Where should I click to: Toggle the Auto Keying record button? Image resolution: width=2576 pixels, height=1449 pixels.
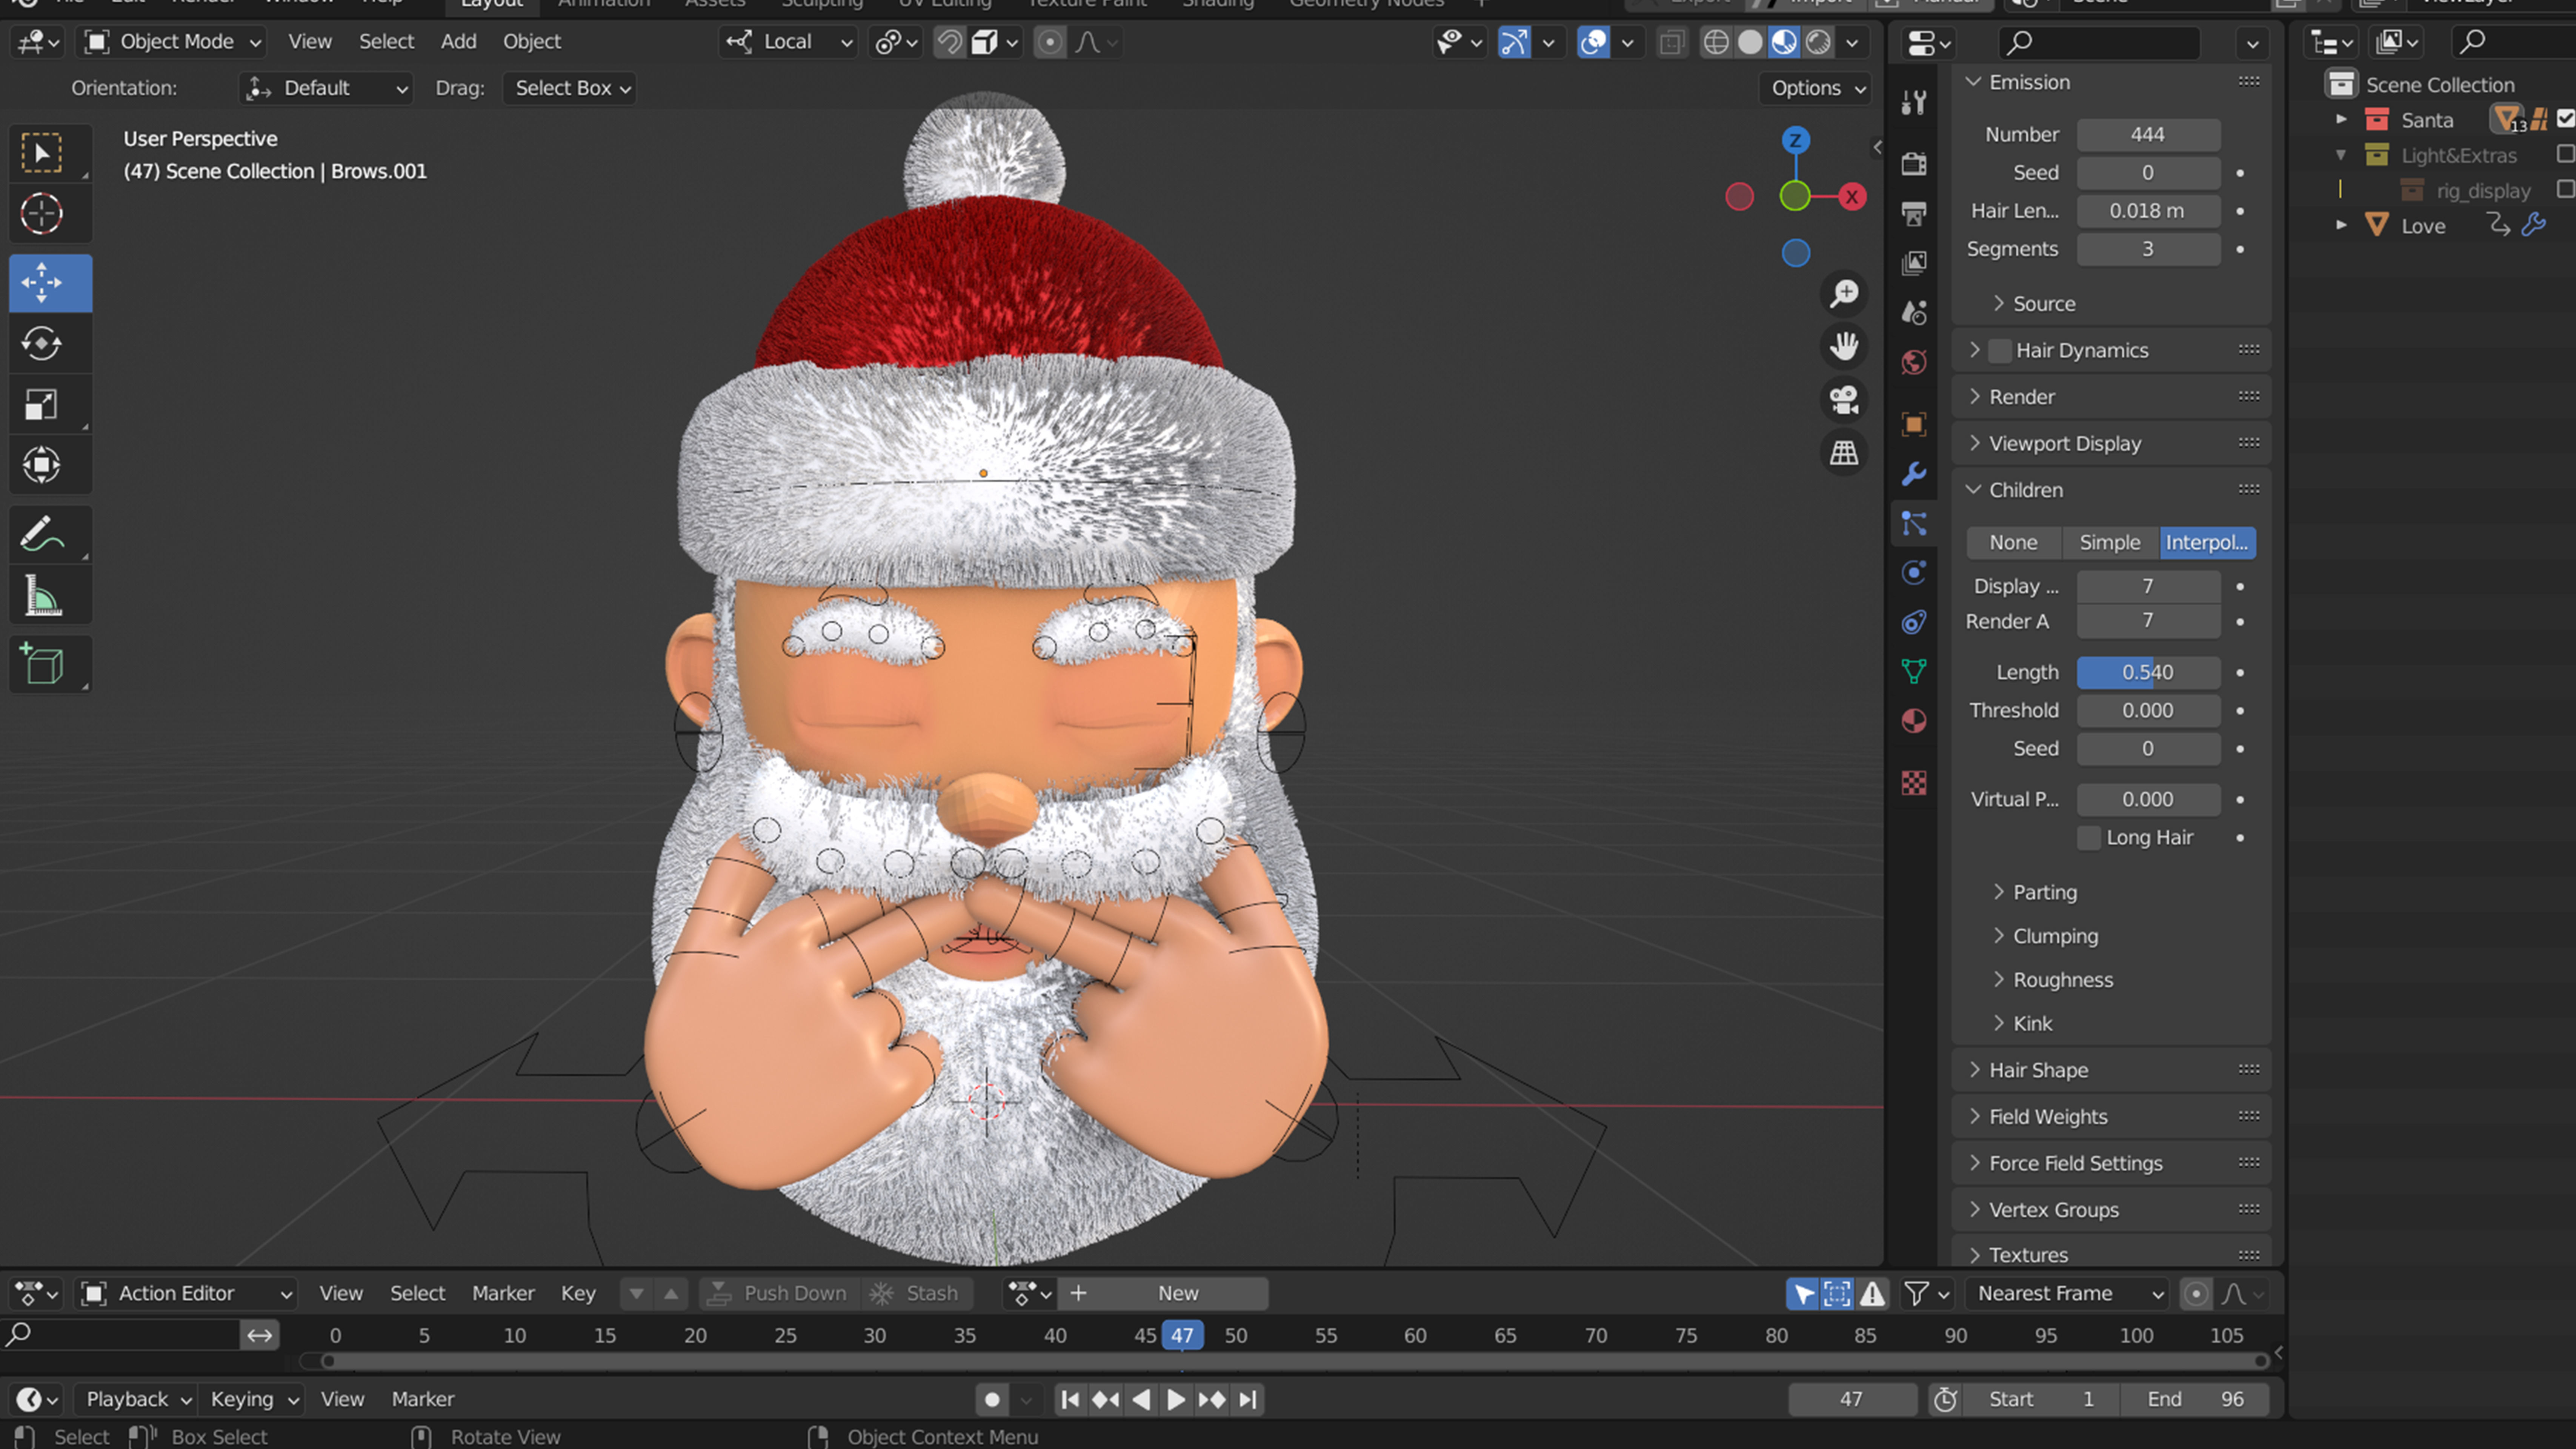tap(992, 1400)
